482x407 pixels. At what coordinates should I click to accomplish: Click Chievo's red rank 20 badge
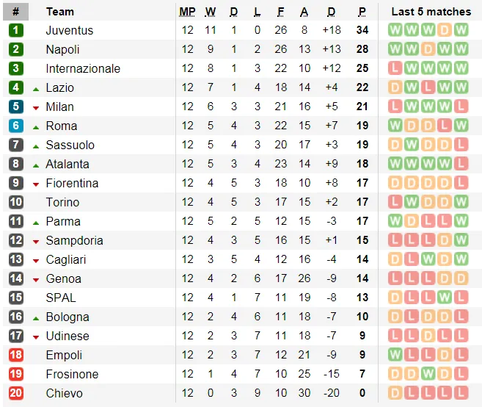pyautogui.click(x=16, y=393)
